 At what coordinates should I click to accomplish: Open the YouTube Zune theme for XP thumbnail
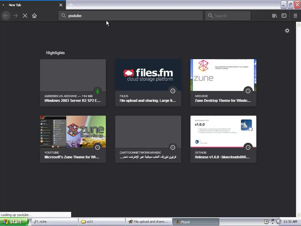(x=73, y=132)
